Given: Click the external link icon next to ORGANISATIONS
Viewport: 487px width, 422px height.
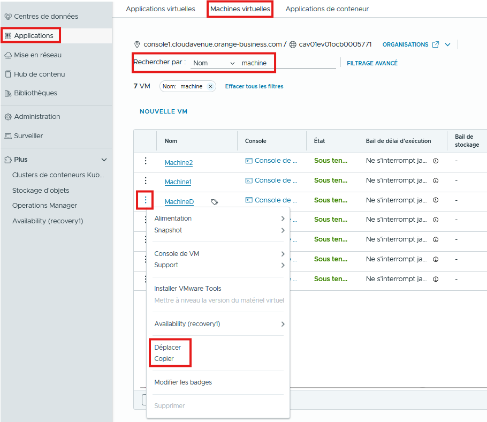Looking at the screenshot, I should click(436, 44).
